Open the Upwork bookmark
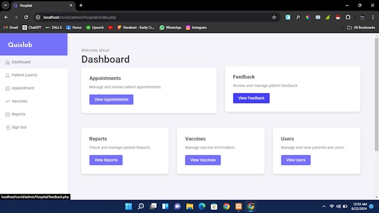 pos(95,27)
